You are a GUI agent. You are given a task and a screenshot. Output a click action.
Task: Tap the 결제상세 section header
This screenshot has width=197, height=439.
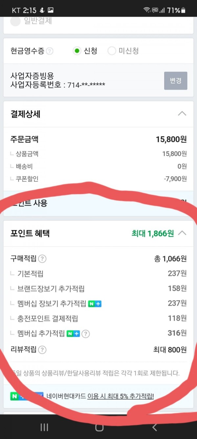98,114
